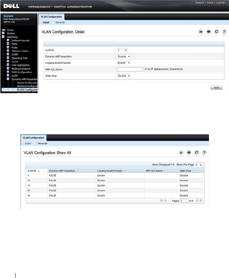Click the Print icon in the Detail page
229x278 pixels.
pos(209,31)
